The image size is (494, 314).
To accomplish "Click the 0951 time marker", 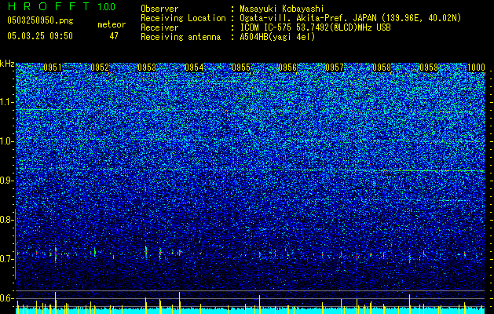I will point(53,68).
